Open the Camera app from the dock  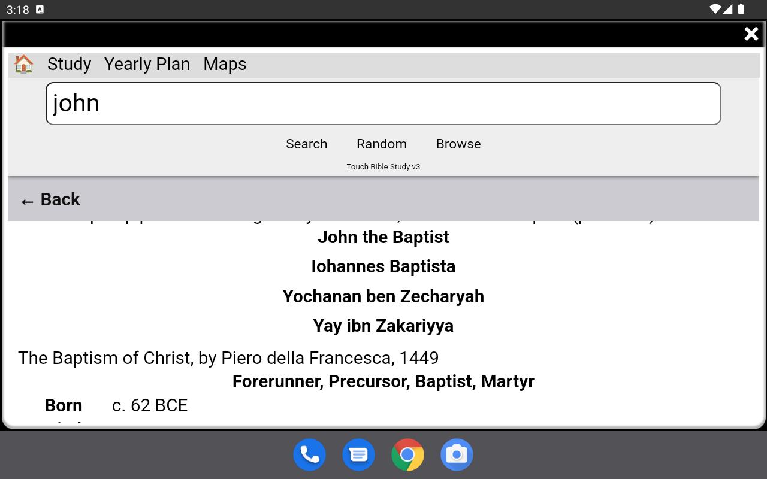(x=457, y=455)
